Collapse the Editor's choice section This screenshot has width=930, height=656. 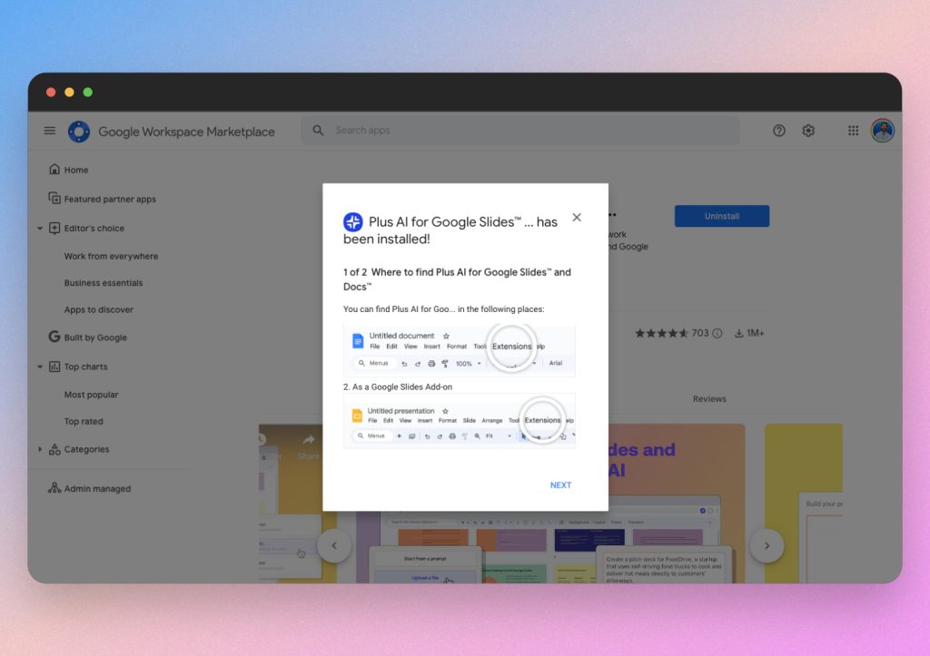tap(40, 228)
